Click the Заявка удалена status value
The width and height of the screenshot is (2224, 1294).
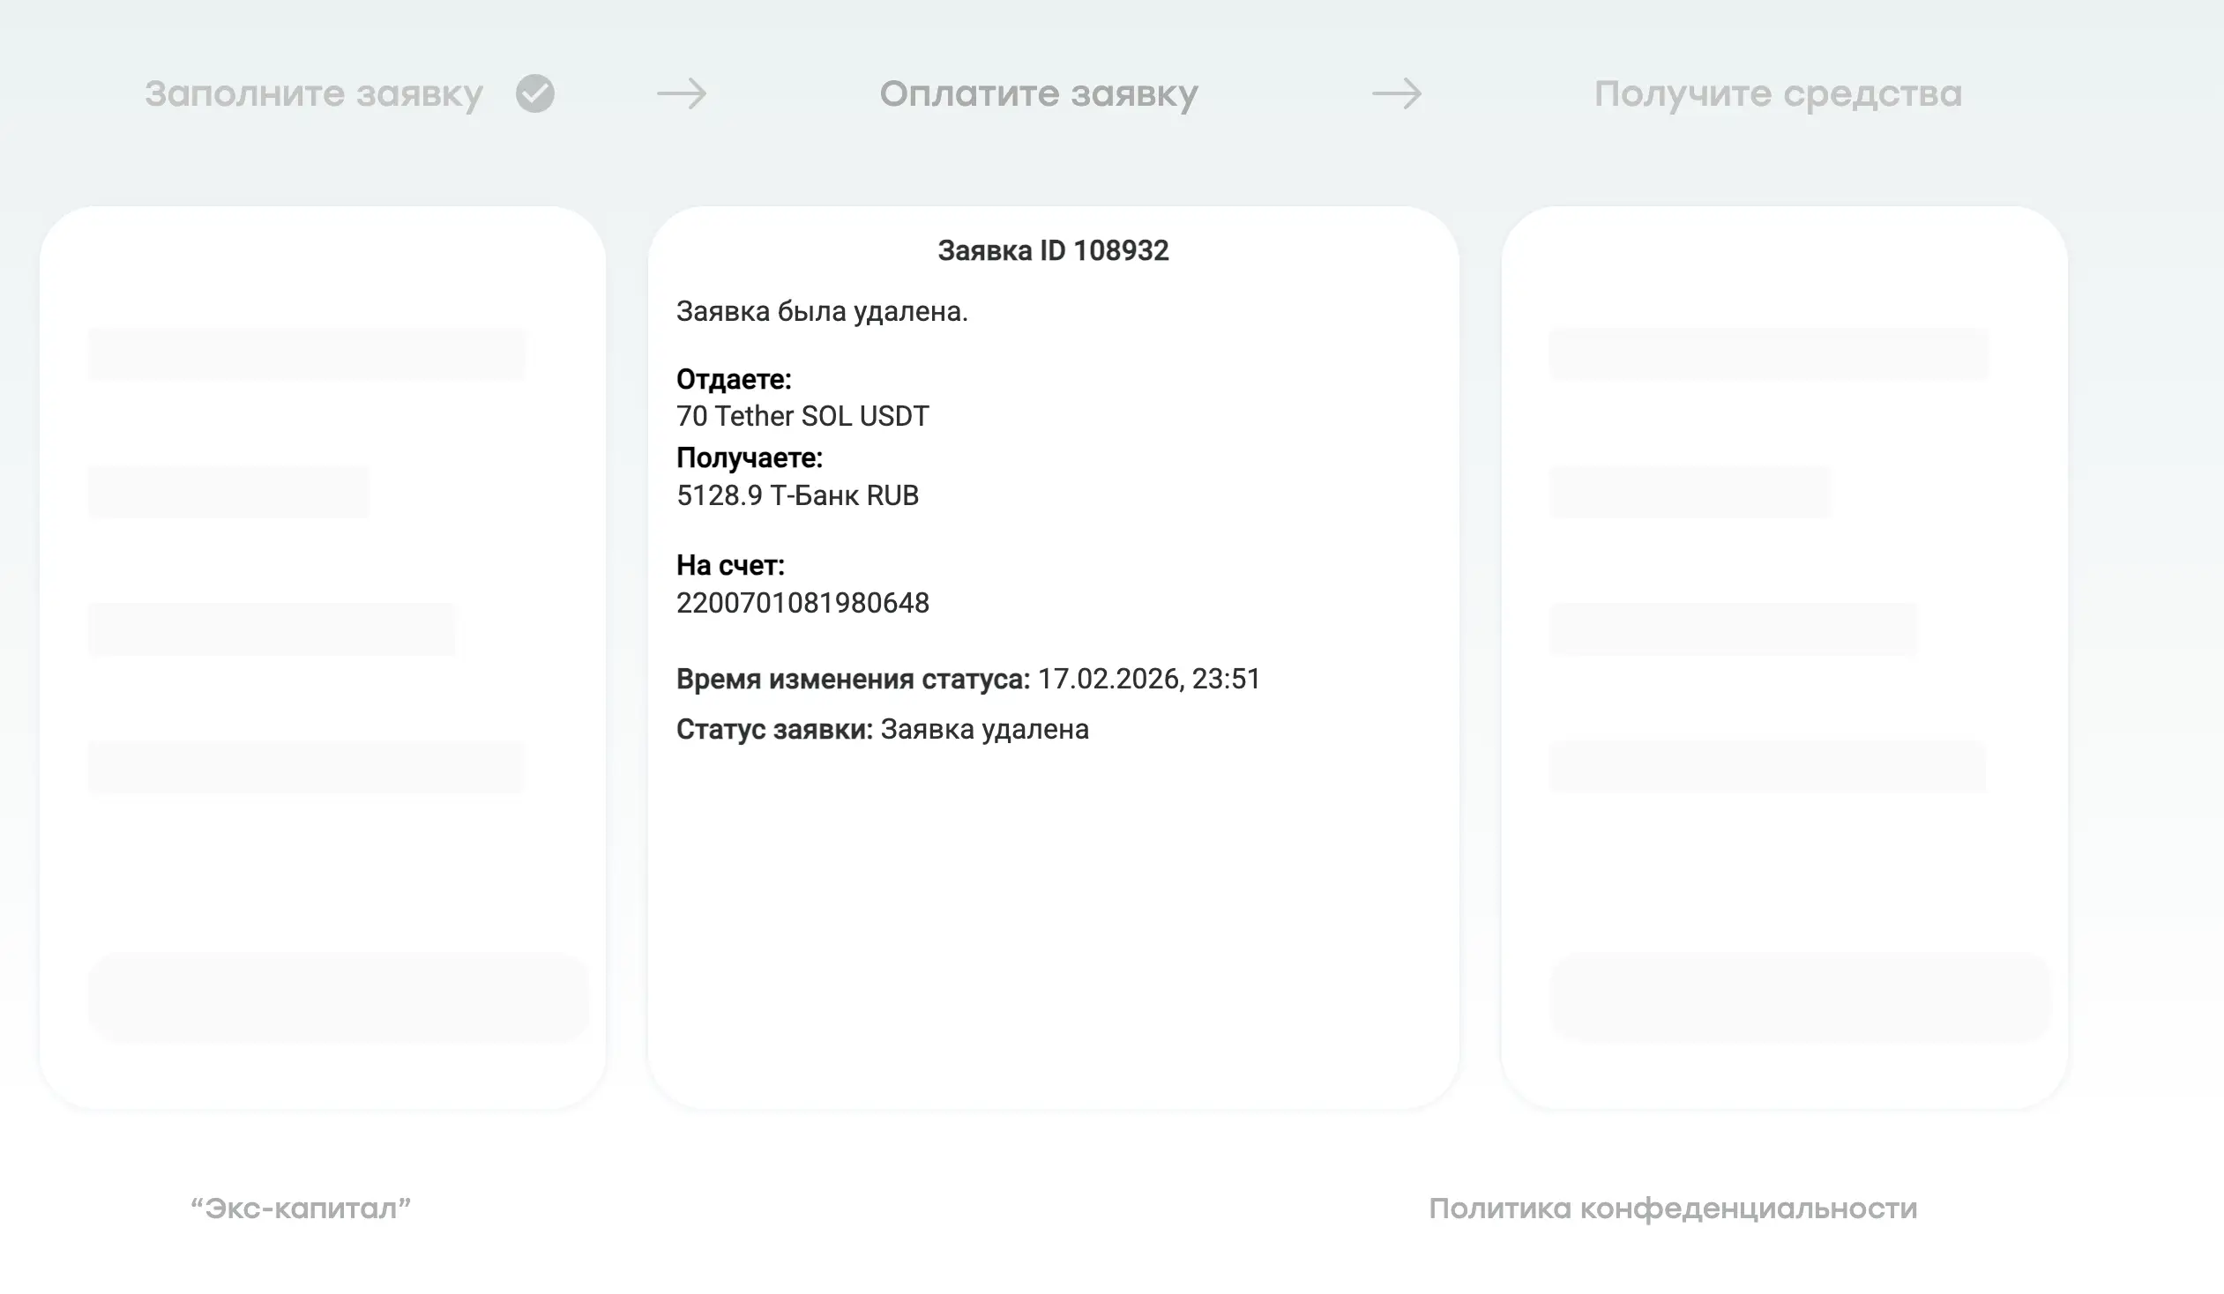[984, 730]
